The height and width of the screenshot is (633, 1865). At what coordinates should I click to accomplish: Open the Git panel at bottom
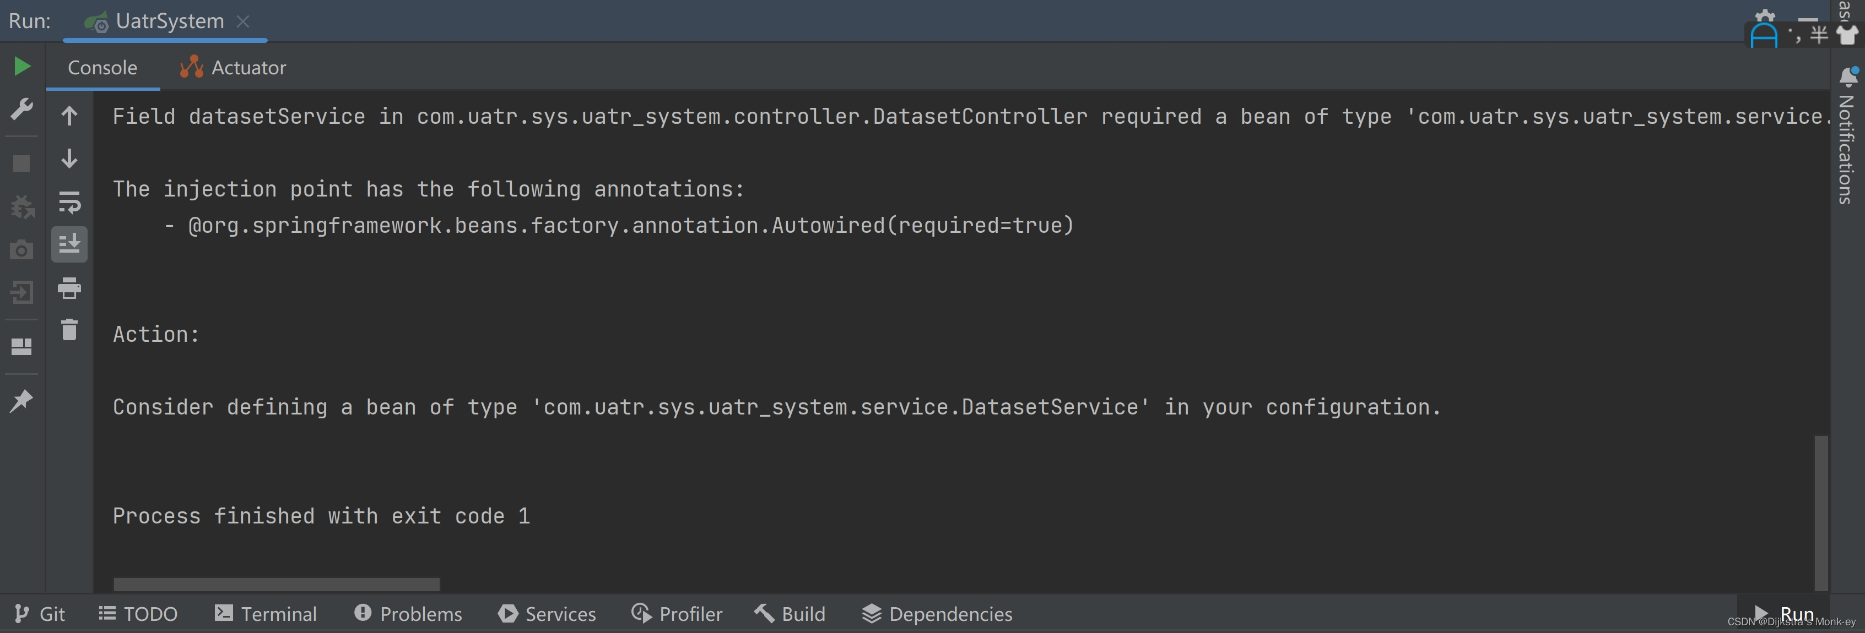(39, 613)
